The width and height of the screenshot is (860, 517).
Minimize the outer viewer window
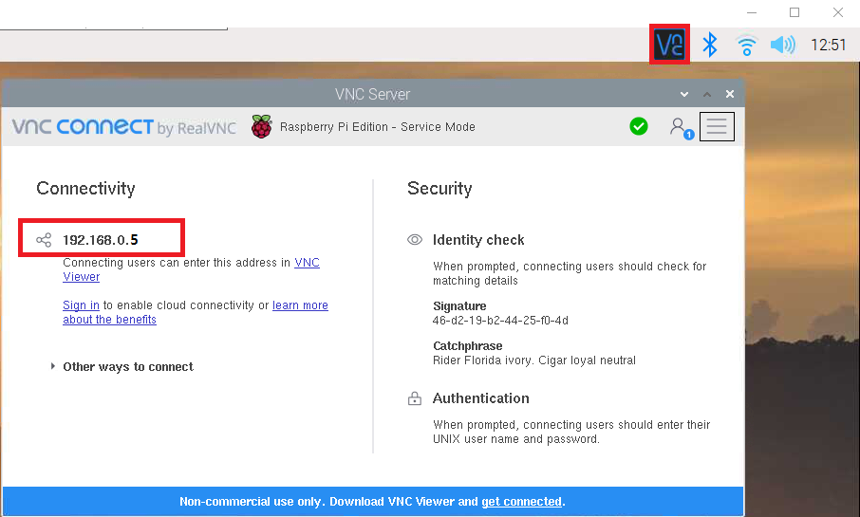point(752,12)
